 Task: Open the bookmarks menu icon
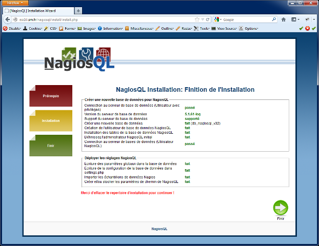(x=295, y=19)
